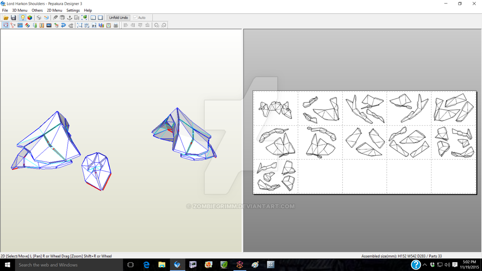
Task: Click the blue window flaps icon
Action: pos(20,25)
